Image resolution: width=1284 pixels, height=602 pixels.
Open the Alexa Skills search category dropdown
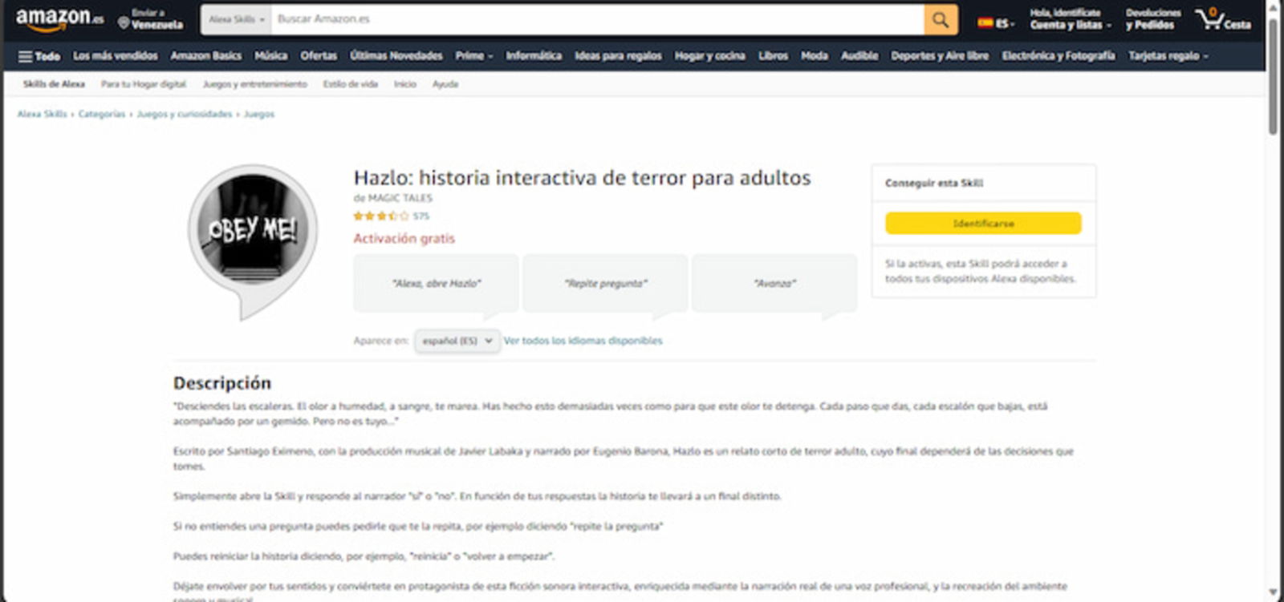[236, 19]
